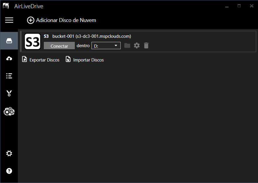Click the AirLiveDrive title bar app icon

click(6, 6)
